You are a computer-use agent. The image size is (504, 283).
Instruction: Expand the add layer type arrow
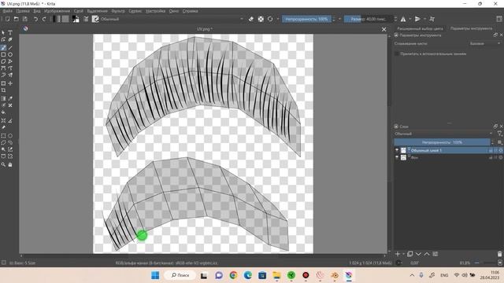(403, 254)
